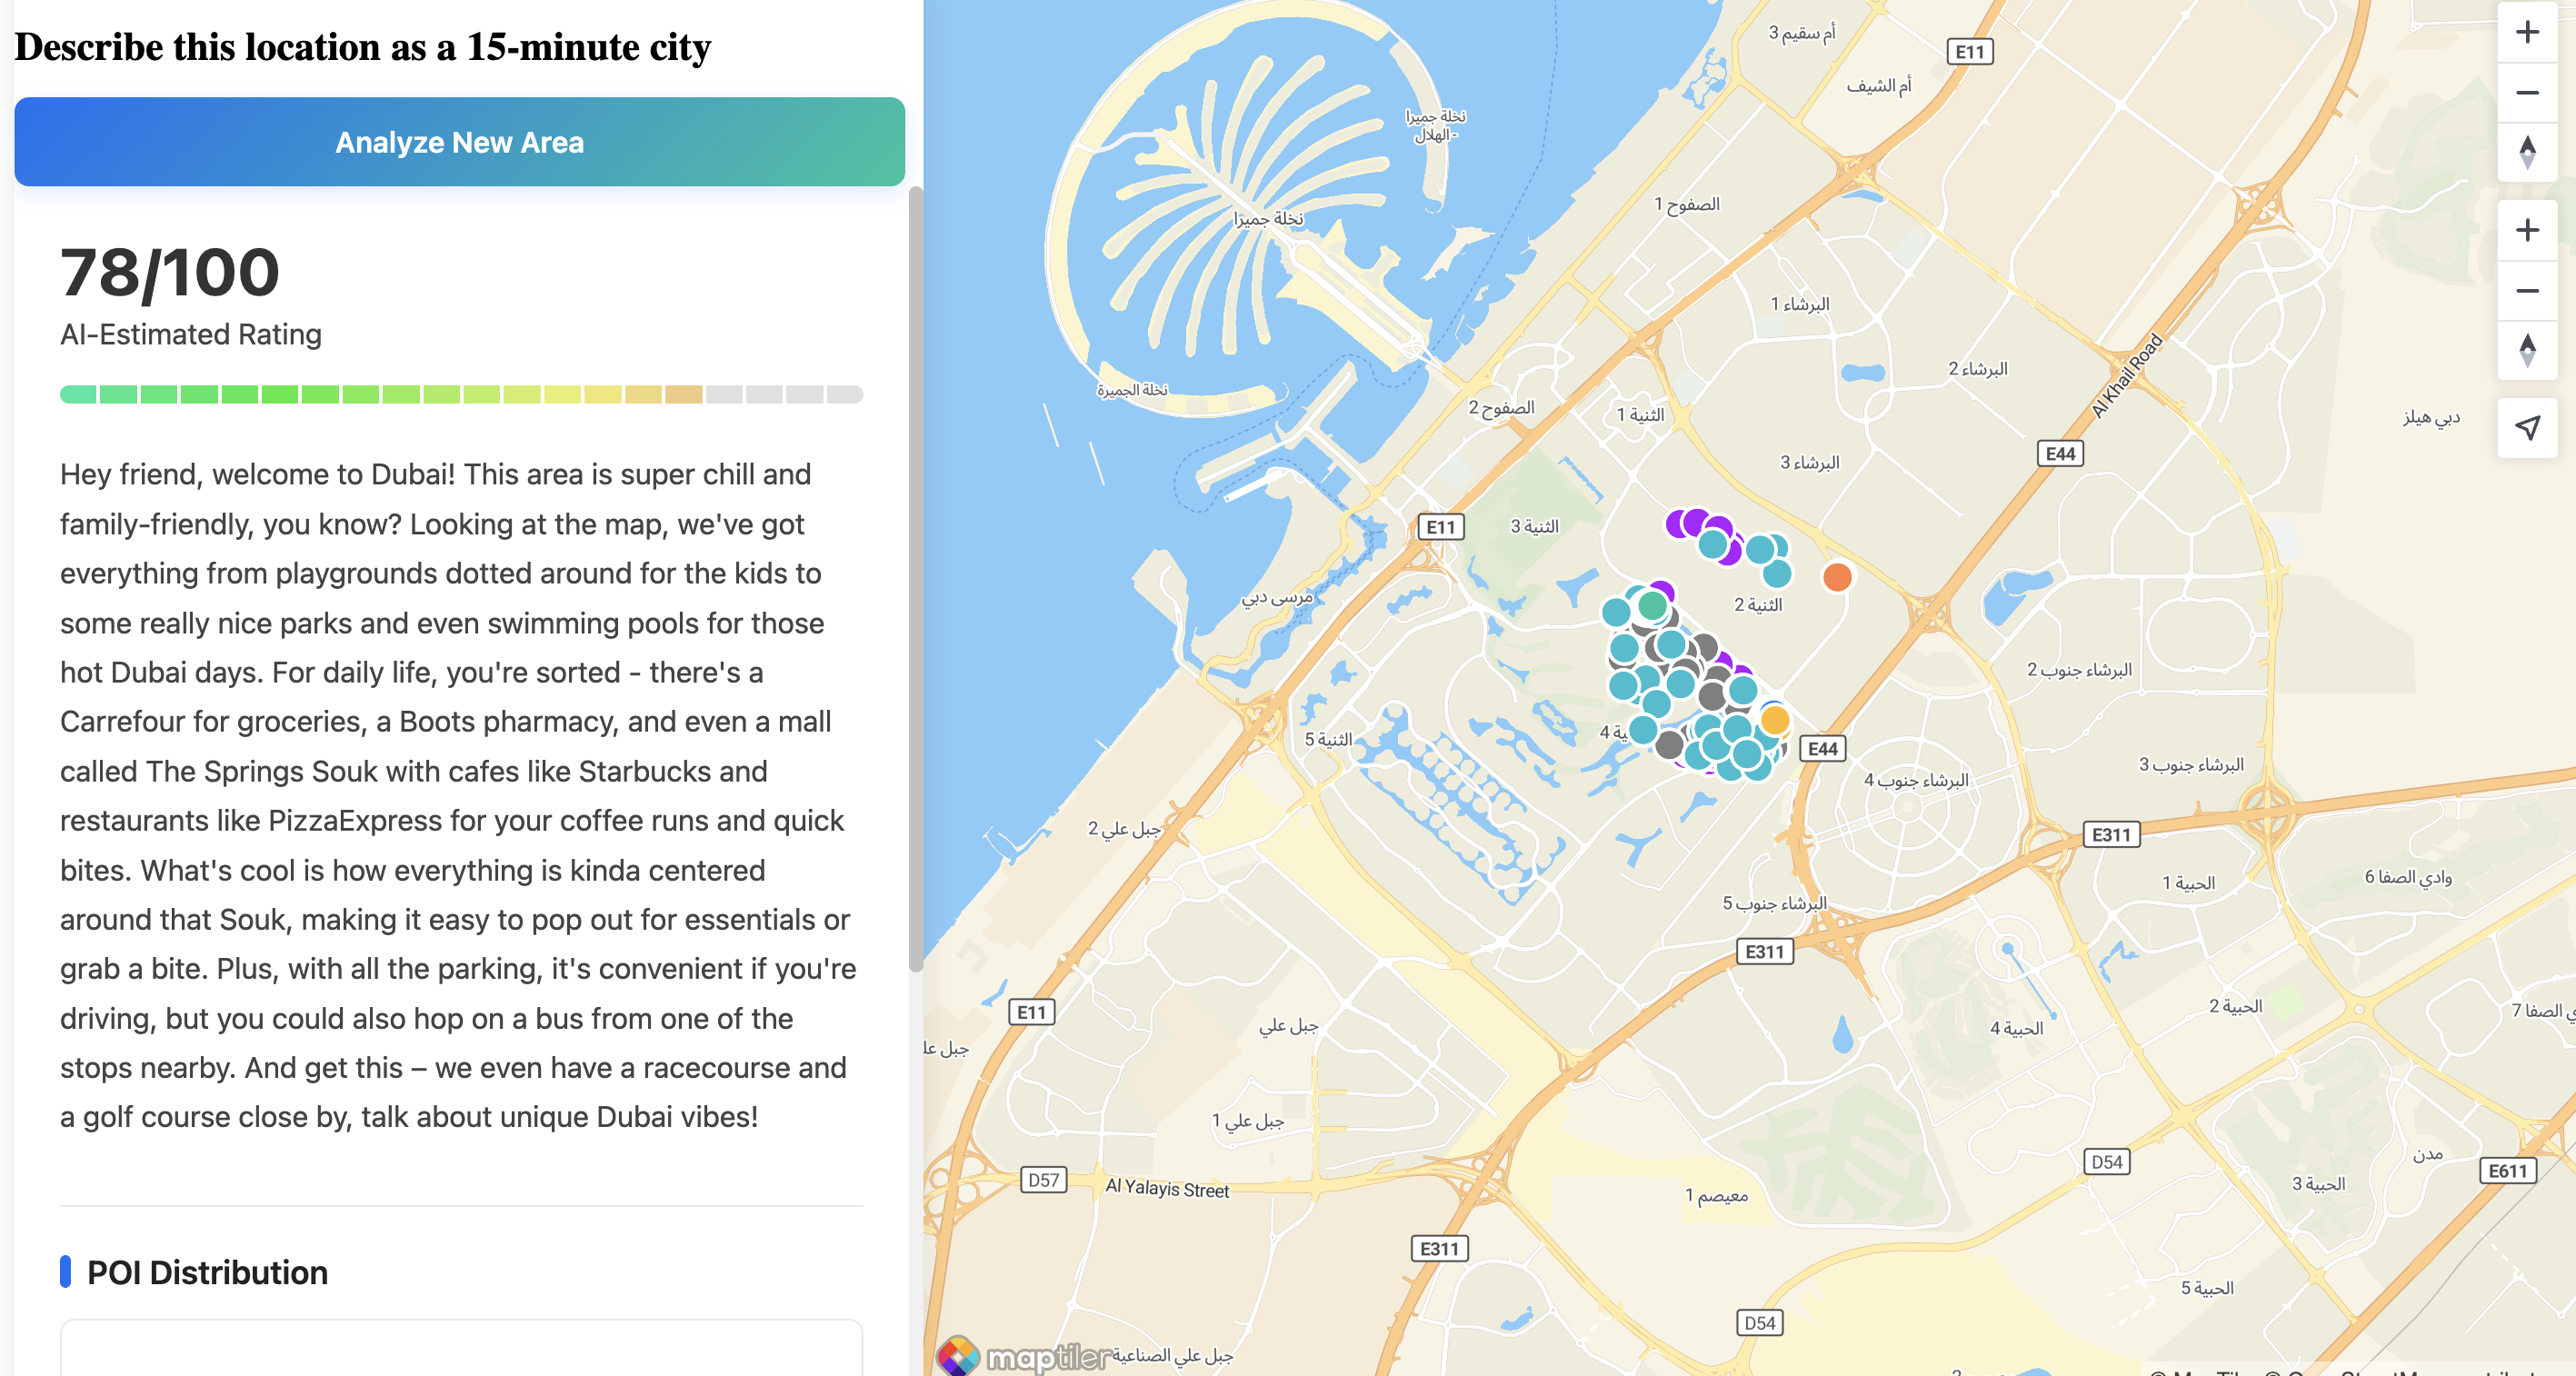Zoom in using the upper plus control
Image resolution: width=2576 pixels, height=1376 pixels.
pyautogui.click(x=2526, y=32)
